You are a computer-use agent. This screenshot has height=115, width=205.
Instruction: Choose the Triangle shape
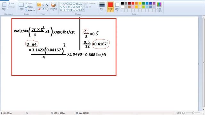click(x=80, y=4)
